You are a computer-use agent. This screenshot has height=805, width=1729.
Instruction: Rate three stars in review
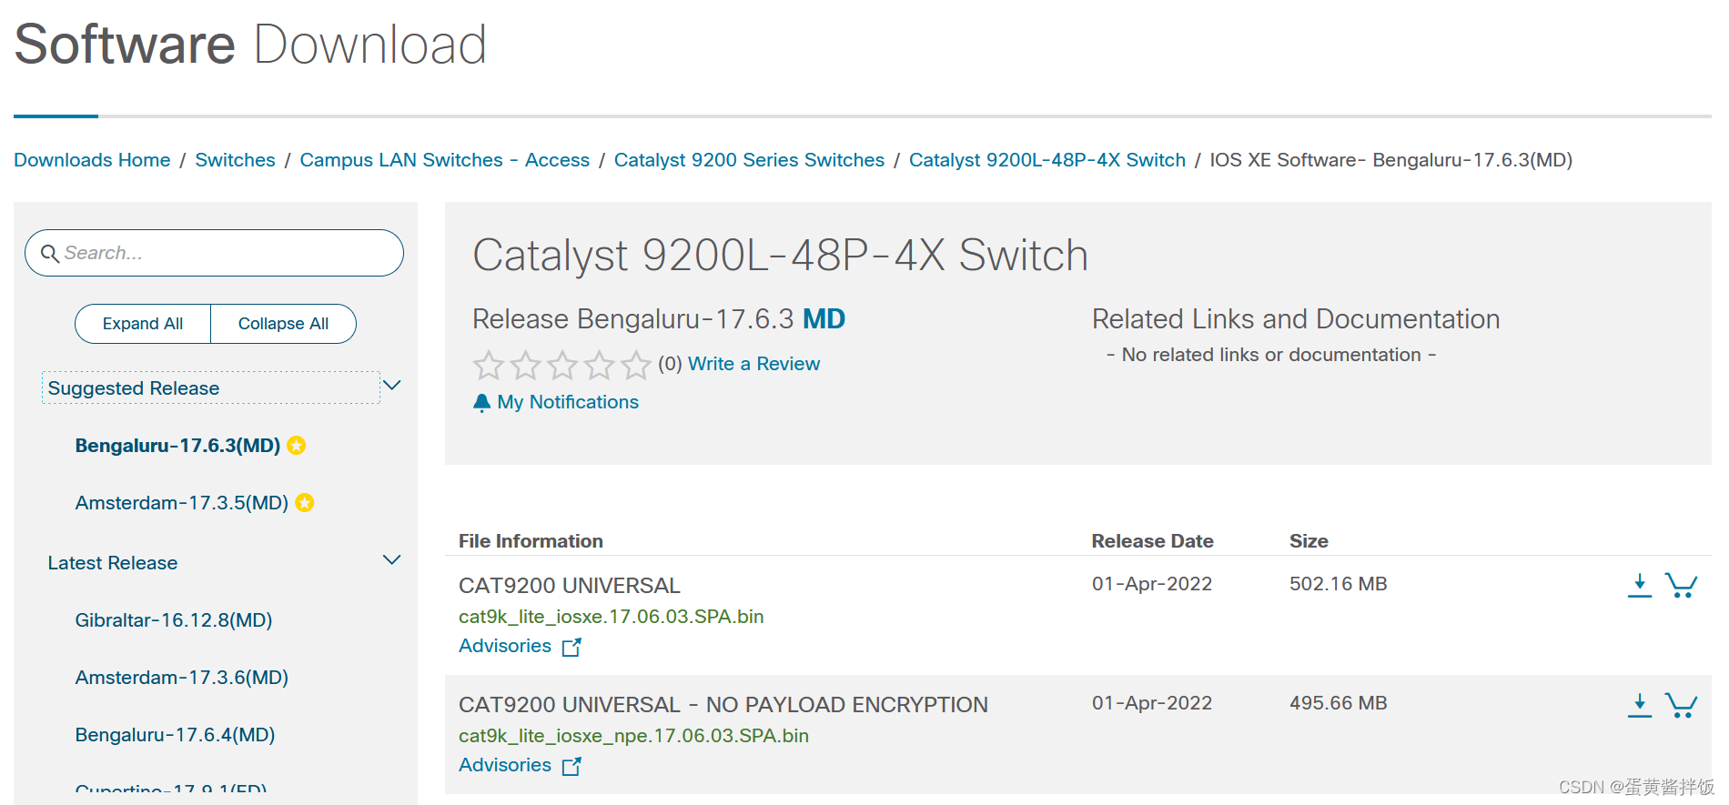pos(562,365)
